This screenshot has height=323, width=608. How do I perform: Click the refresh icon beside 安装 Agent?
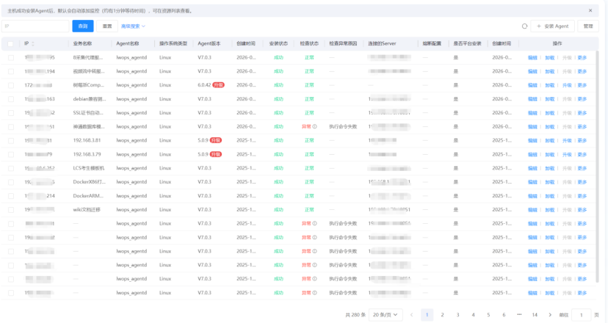(524, 26)
